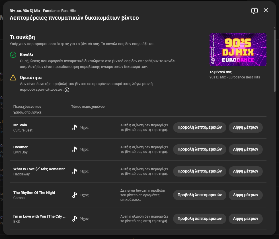Click the music note icon for Mr. Vain
Image resolution: width=279 pixels, height=239 pixels.
point(75,127)
